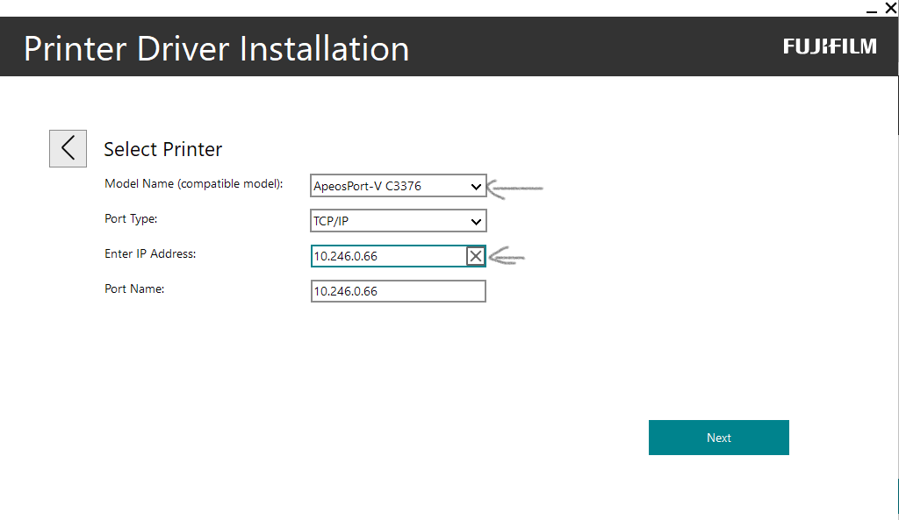
Task: Click the Next button to continue installation
Action: 718,437
